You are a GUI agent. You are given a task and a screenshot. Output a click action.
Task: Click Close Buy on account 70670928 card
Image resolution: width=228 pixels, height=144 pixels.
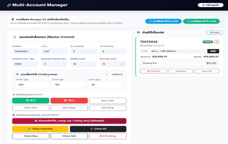tap(180, 71)
